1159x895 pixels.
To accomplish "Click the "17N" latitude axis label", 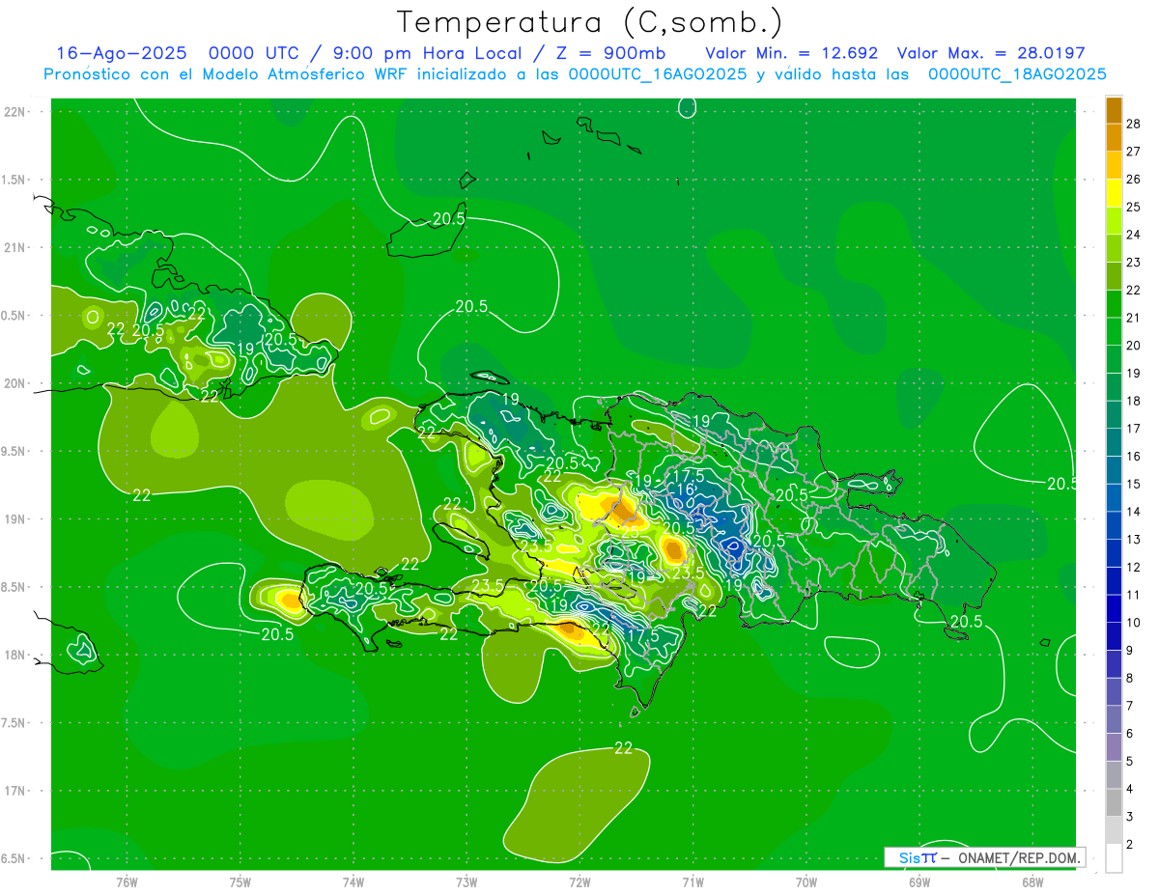I will coord(16,792).
